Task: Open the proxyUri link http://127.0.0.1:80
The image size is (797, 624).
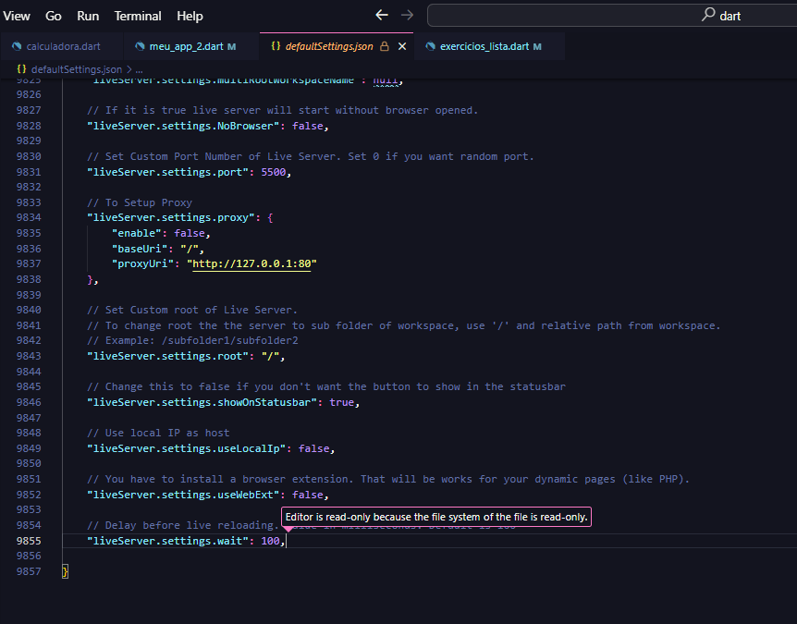Action: [x=251, y=263]
